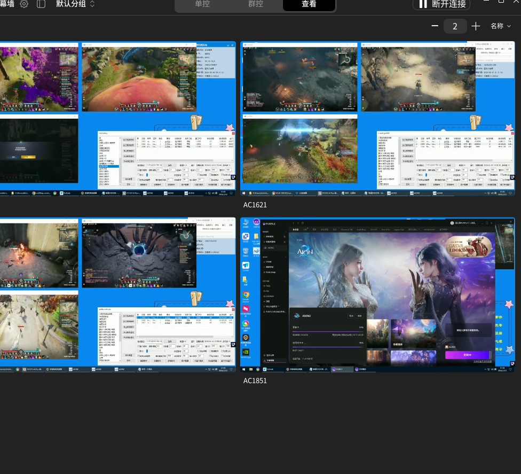Screen dimensions: 521x474
Task: Decrease column count with minus icon
Action: coord(435,26)
